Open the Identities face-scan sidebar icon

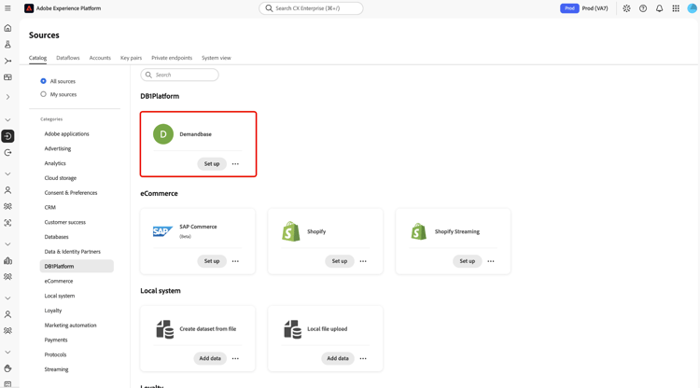(x=7, y=223)
